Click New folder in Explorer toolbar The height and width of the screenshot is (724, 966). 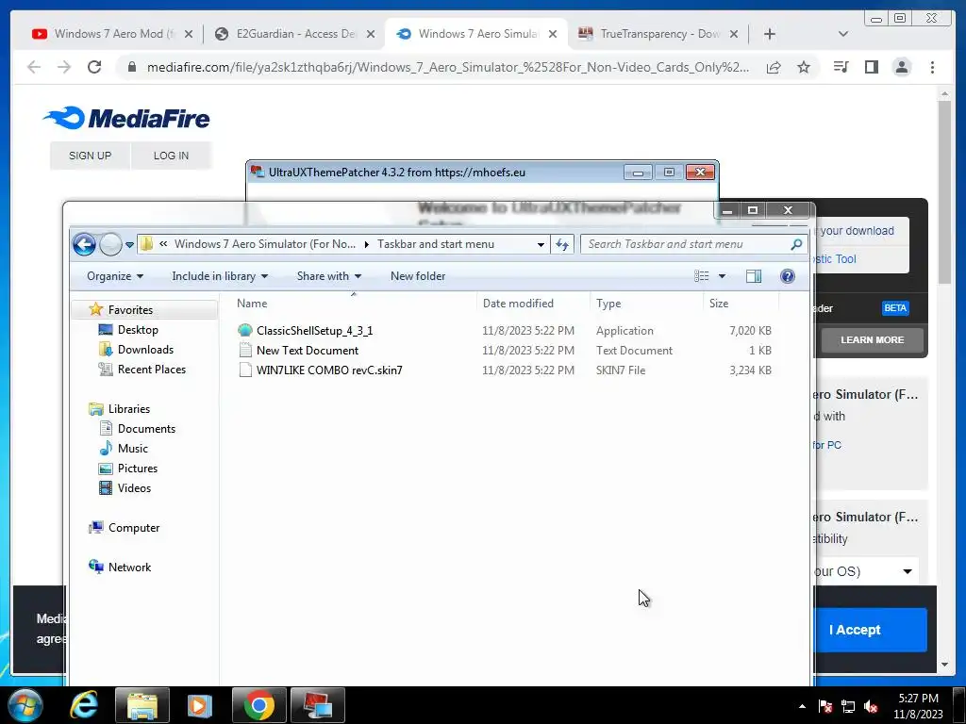click(x=418, y=276)
